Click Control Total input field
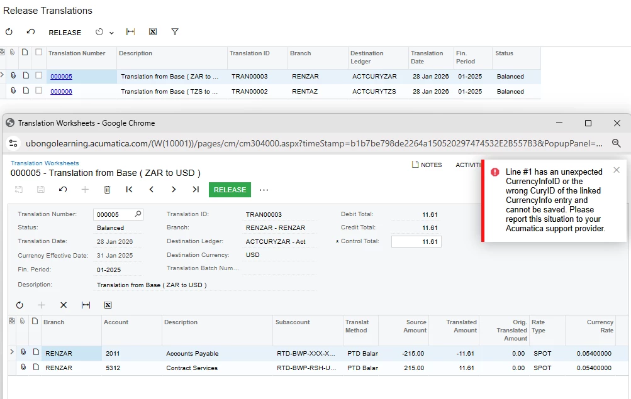631x399 pixels. point(416,241)
